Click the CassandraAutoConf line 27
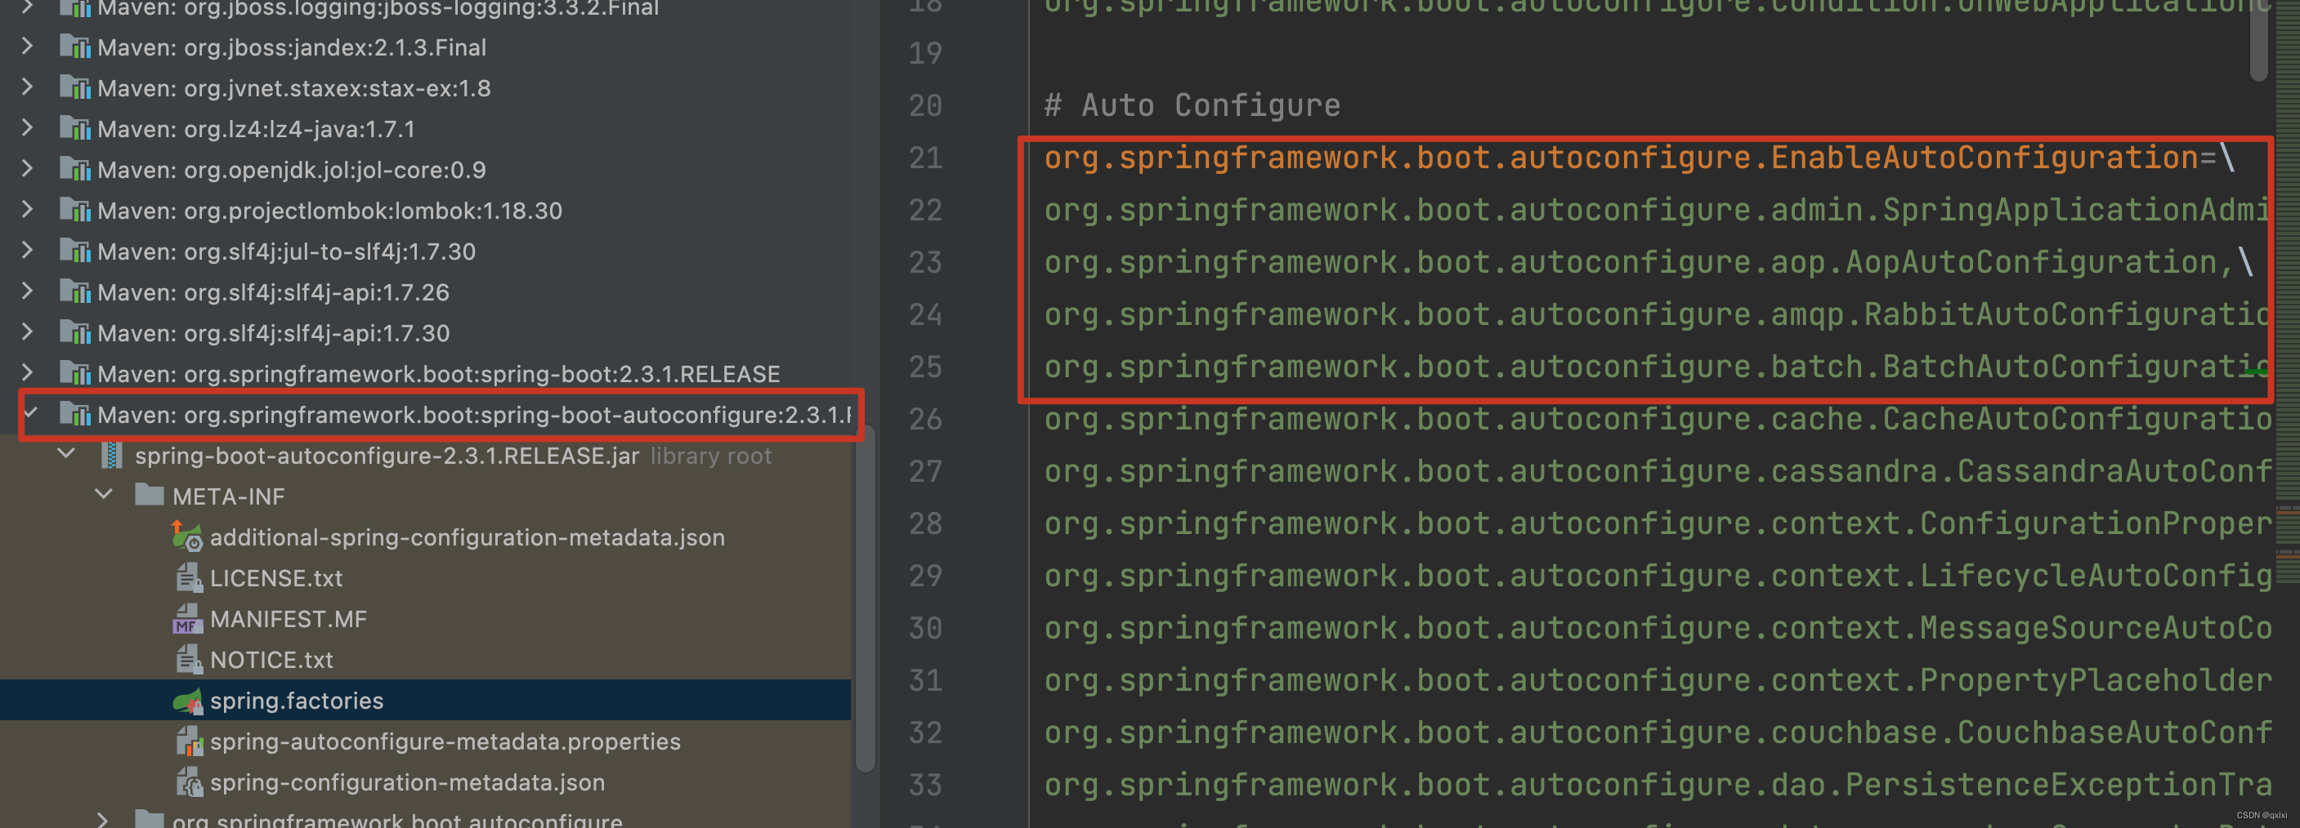The width and height of the screenshot is (2300, 828). click(x=1657, y=471)
